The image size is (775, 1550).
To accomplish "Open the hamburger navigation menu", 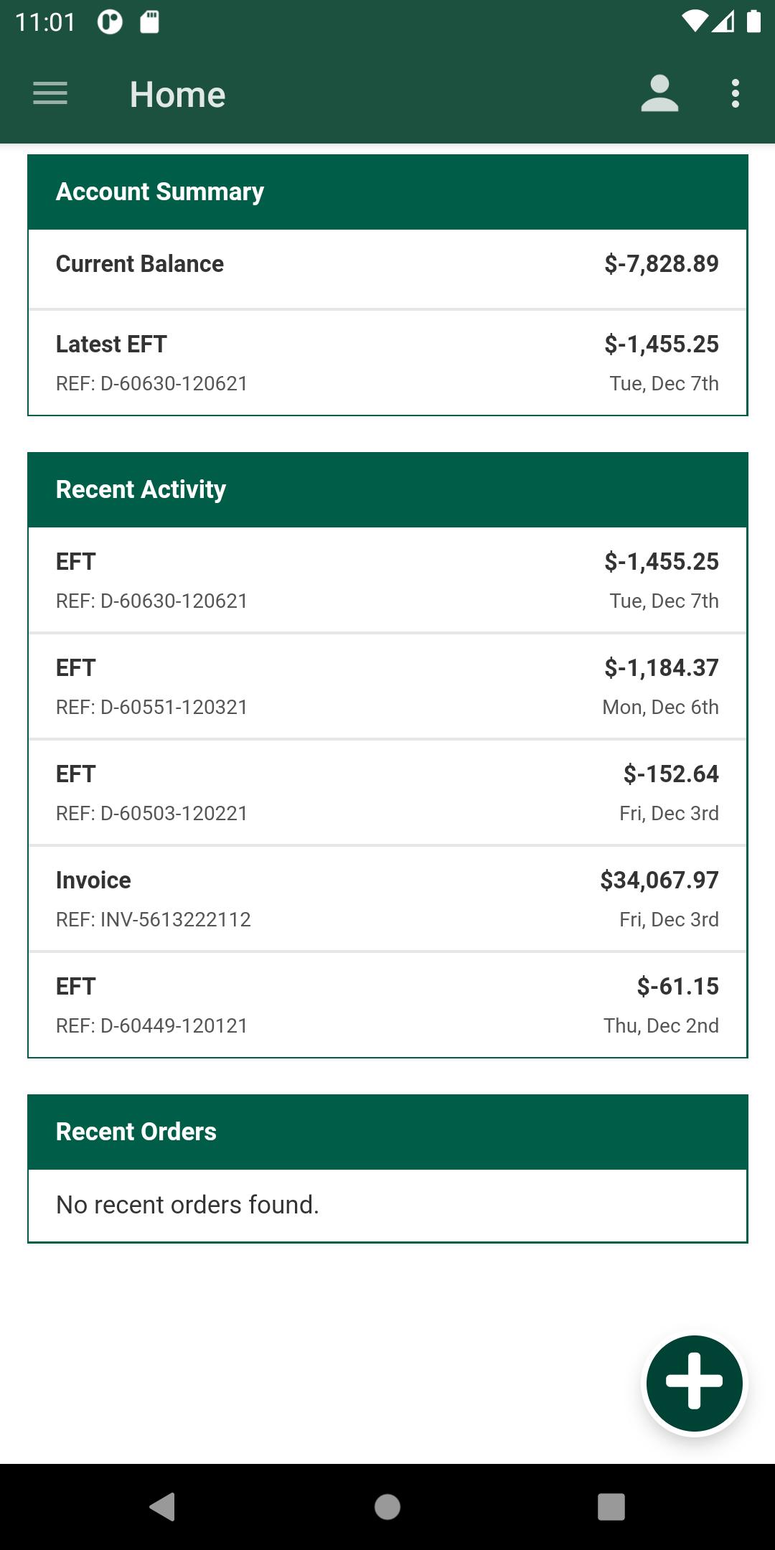I will [x=50, y=94].
